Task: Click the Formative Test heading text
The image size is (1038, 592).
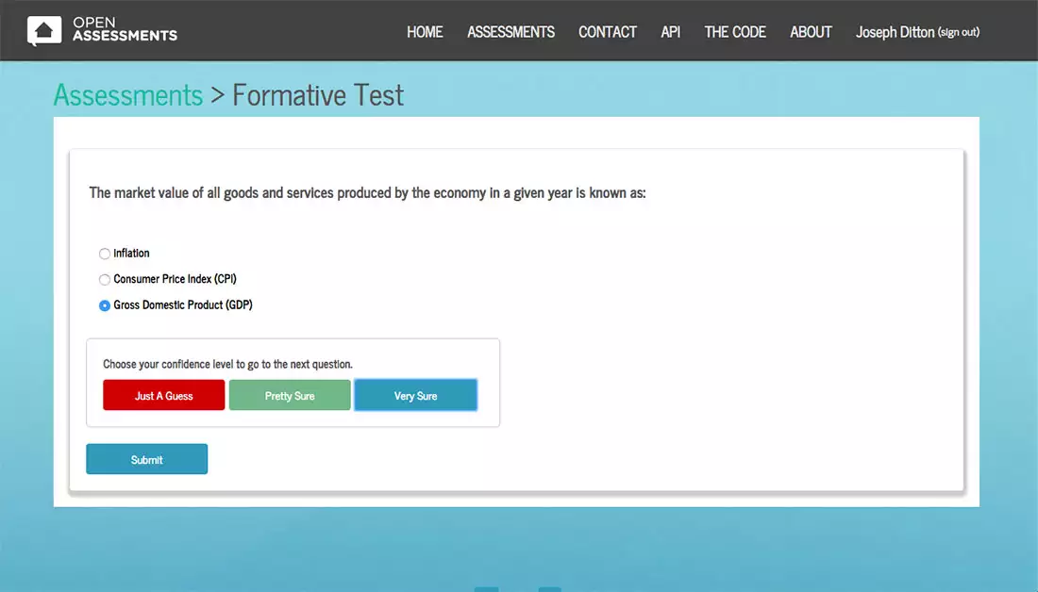Action: tap(318, 95)
